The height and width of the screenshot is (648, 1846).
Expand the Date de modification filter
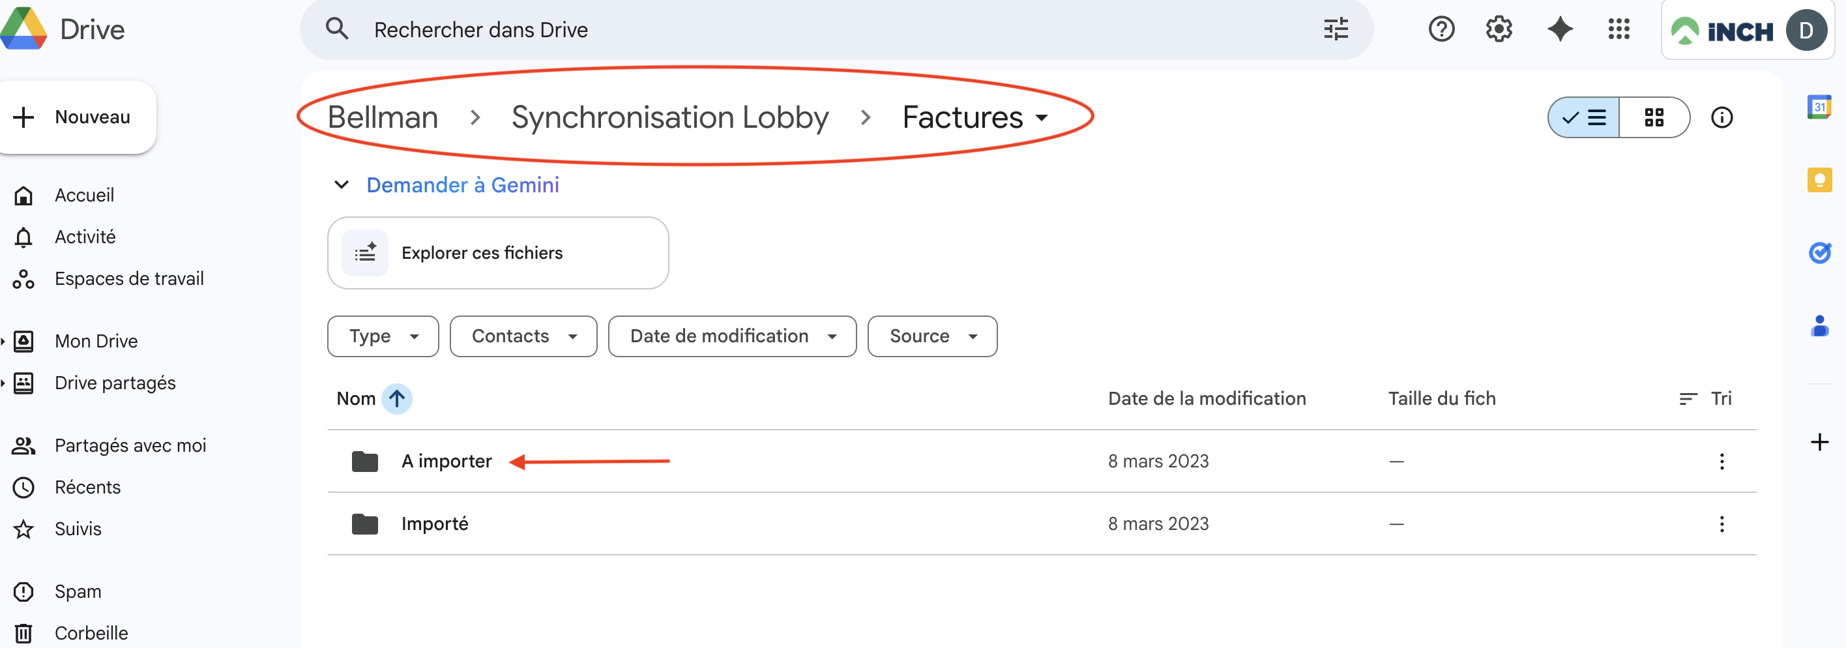[731, 336]
